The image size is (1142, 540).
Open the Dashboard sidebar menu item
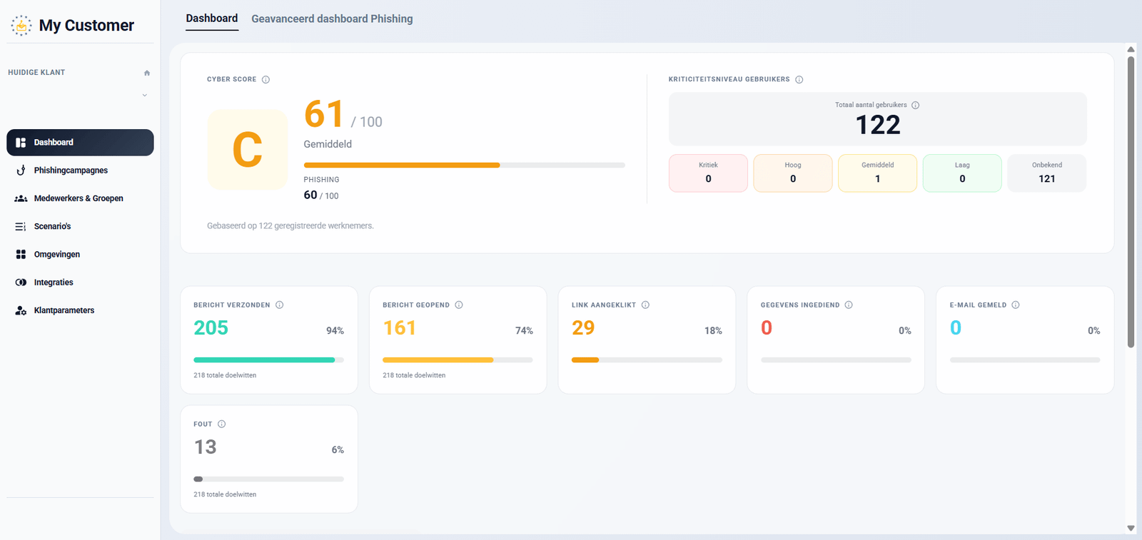[80, 143]
